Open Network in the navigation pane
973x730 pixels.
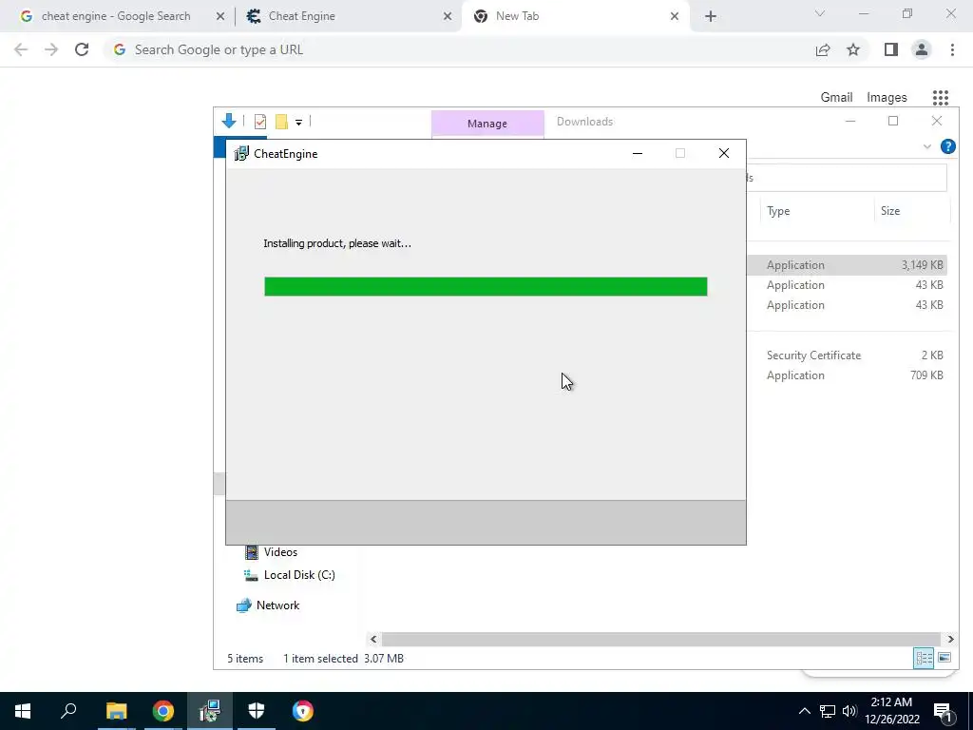268,605
